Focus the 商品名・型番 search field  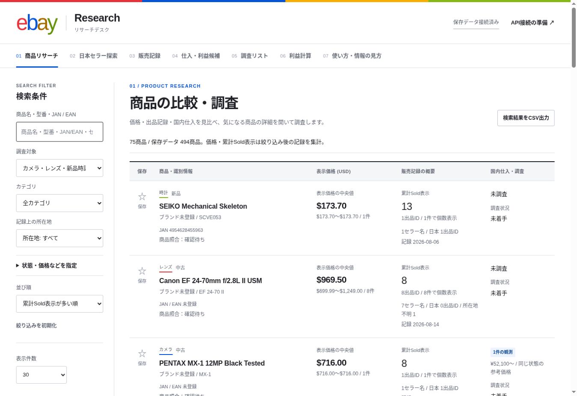[59, 132]
